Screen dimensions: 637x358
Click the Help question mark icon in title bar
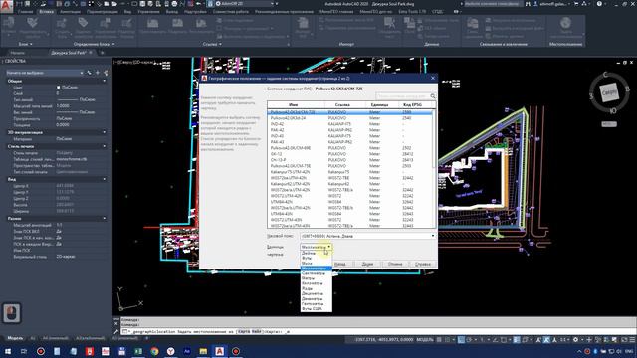(x=599, y=4)
